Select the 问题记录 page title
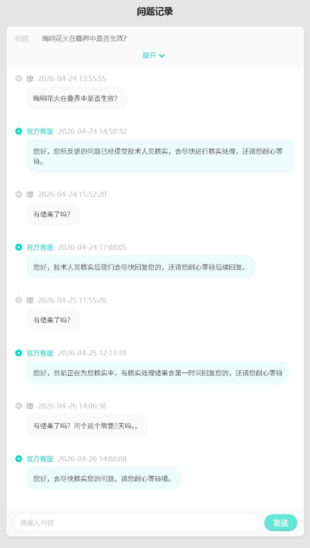This screenshot has width=310, height=548. coord(155,12)
